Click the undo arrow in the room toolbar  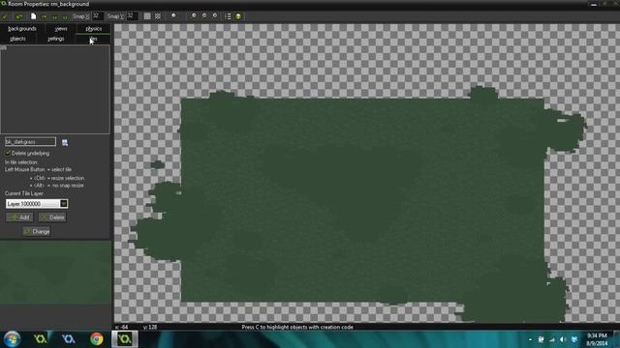point(18,16)
